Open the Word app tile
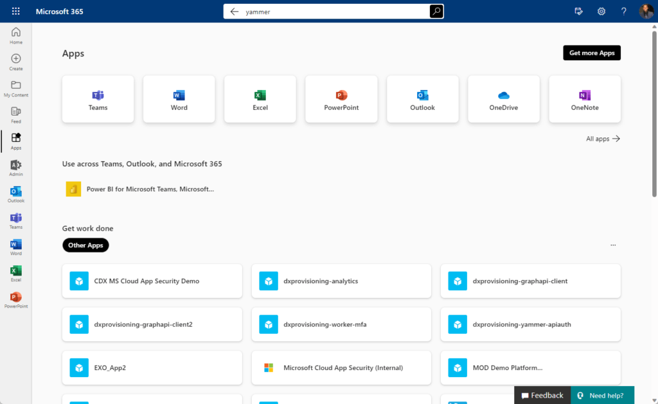 [x=179, y=99]
